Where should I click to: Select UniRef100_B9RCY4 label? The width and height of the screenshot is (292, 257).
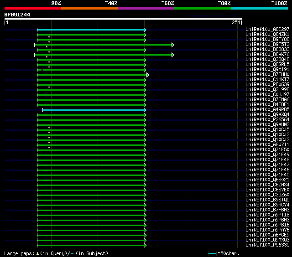[267, 205]
